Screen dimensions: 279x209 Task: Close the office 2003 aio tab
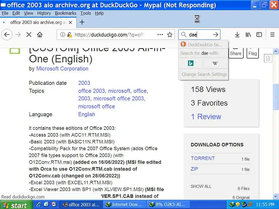point(70,22)
